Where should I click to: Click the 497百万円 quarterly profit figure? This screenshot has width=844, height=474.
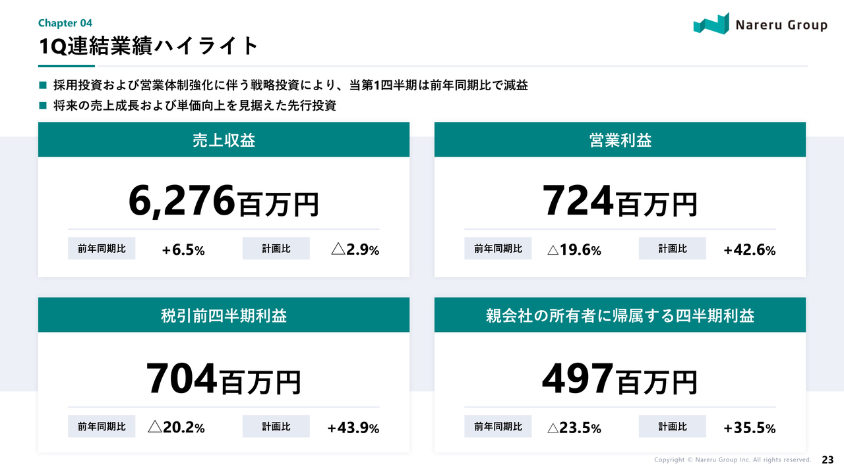[x=620, y=378]
